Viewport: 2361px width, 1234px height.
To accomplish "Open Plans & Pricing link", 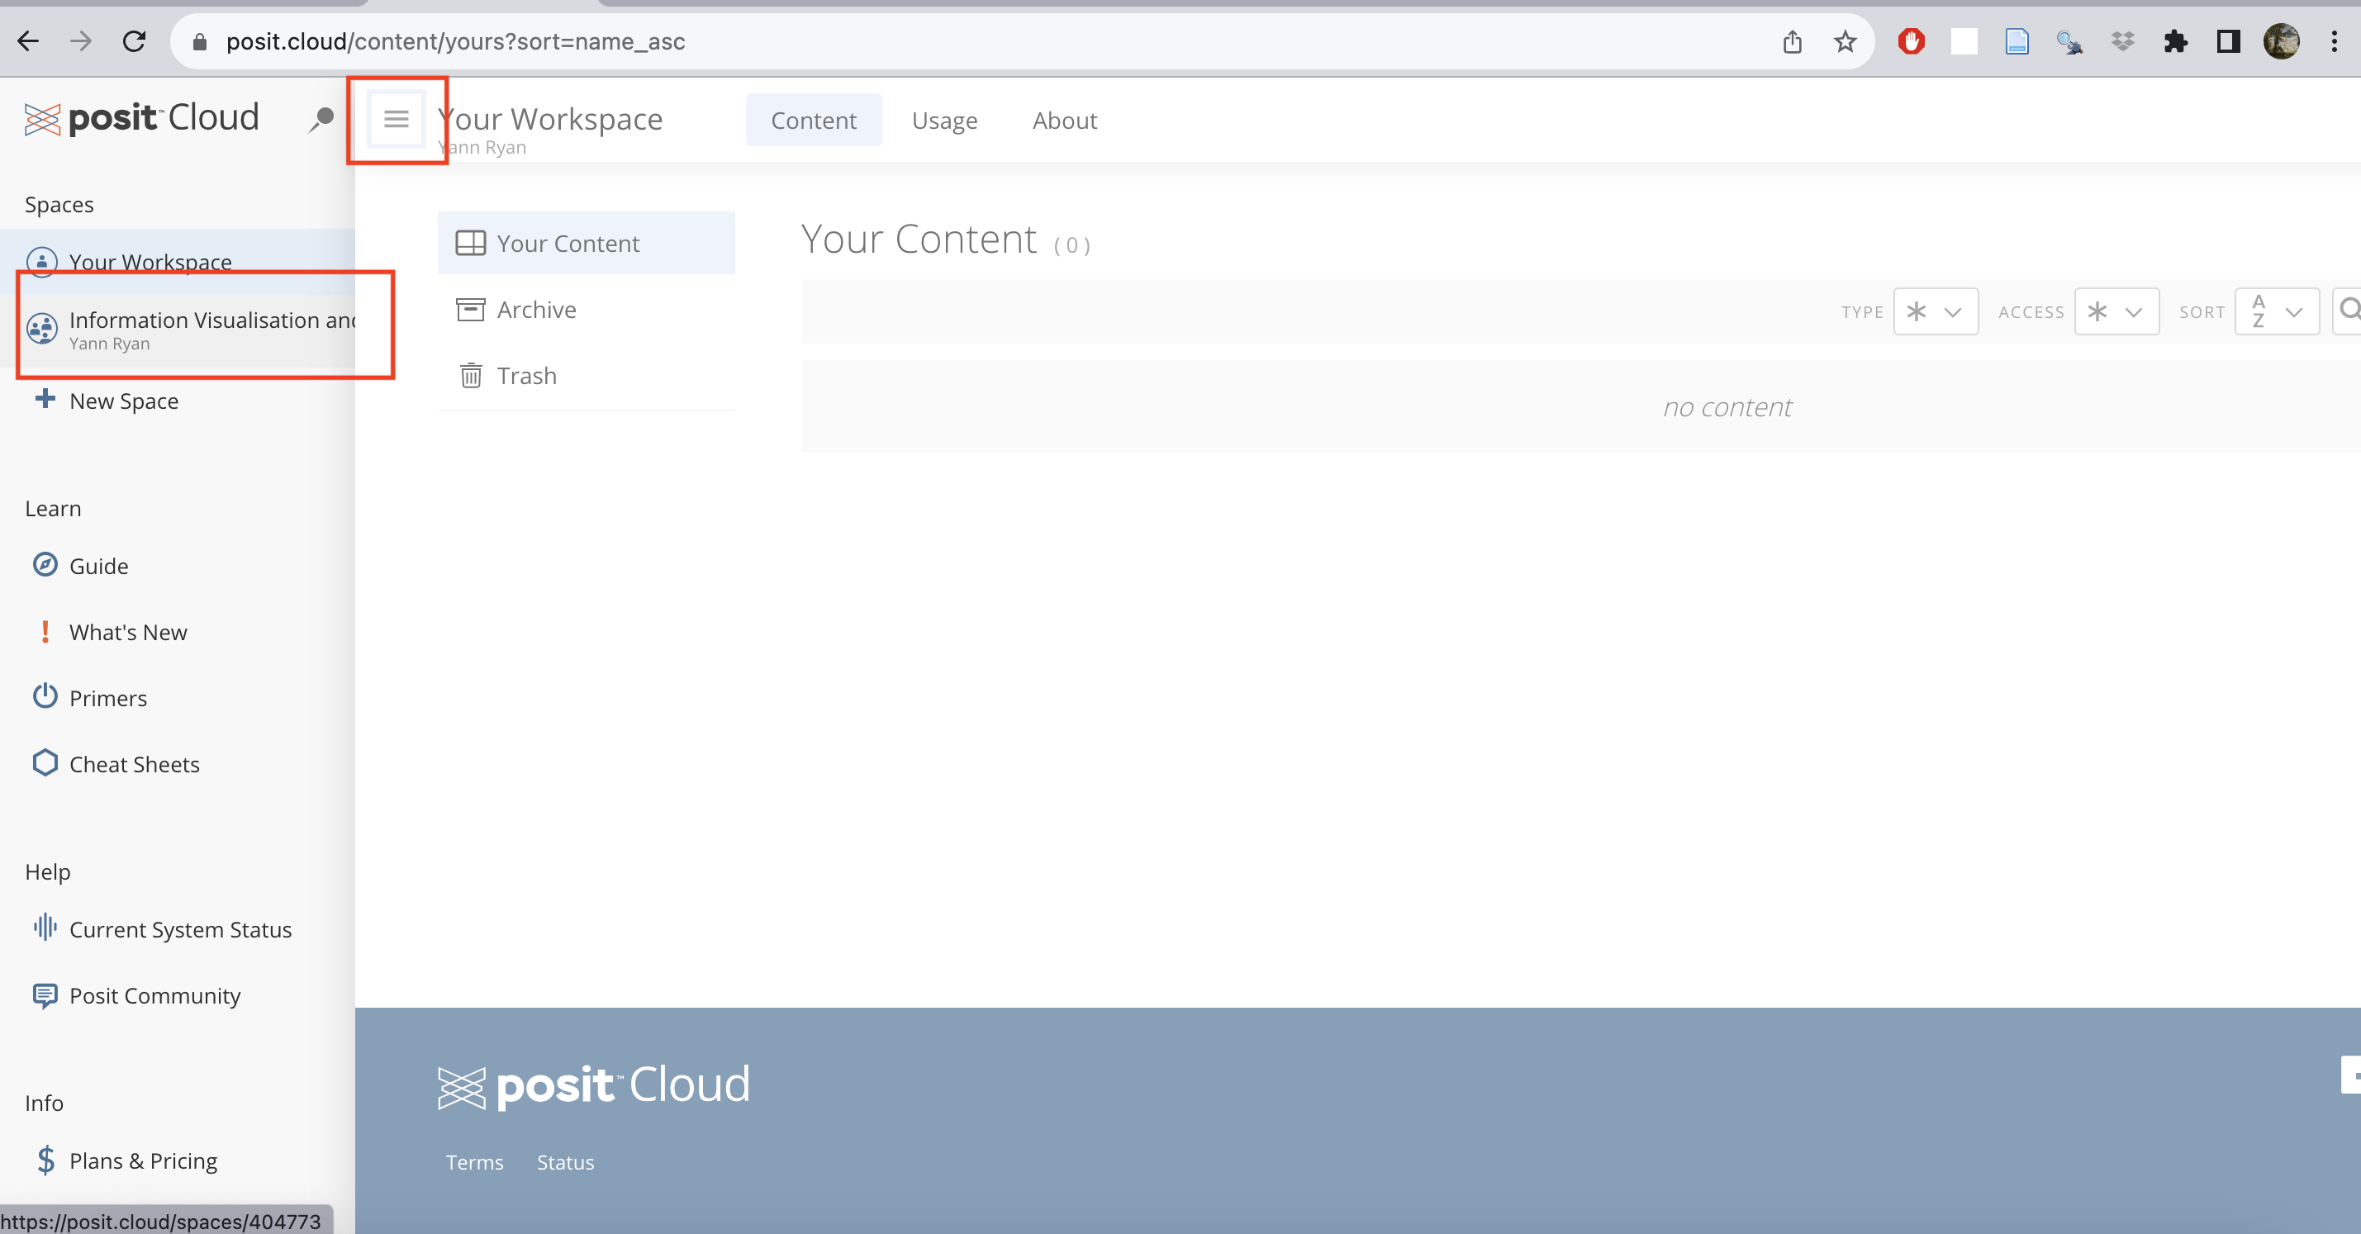I will coord(143,1160).
